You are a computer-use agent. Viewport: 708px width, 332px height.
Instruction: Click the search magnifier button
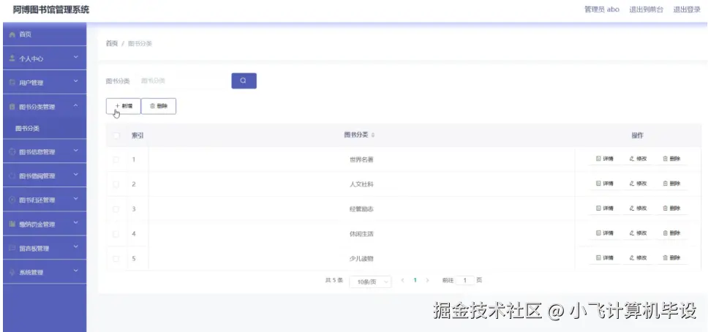(x=244, y=81)
